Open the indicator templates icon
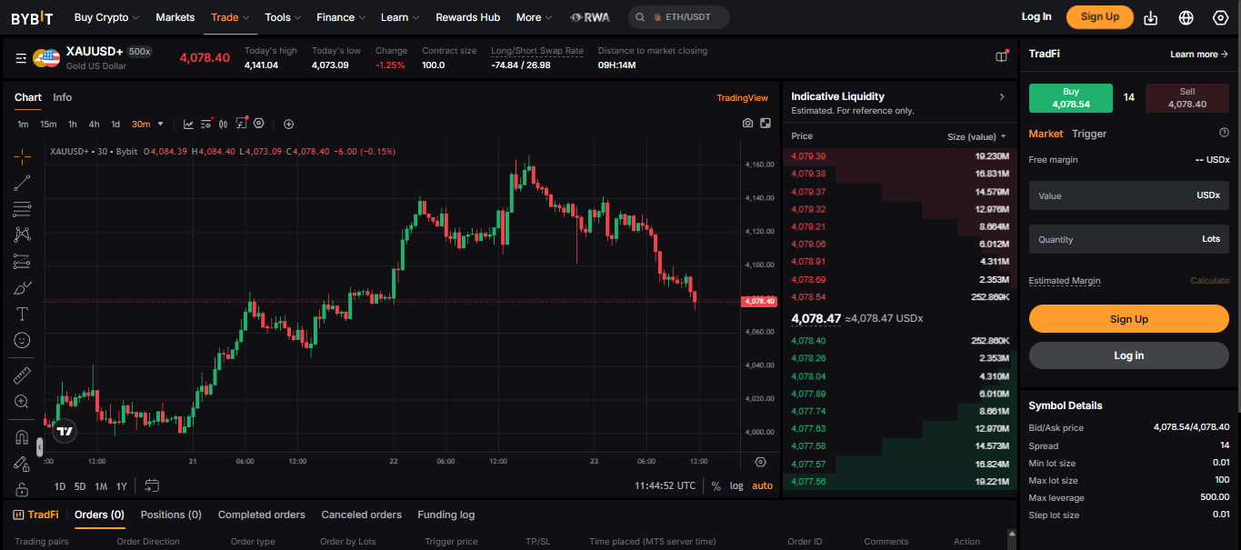Image resolution: width=1241 pixels, height=550 pixels. pyautogui.click(x=206, y=124)
